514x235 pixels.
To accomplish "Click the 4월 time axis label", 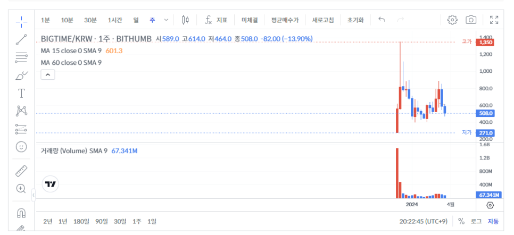I will coord(450,205).
